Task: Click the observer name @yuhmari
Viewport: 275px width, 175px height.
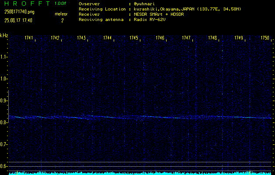Action: click(144, 4)
